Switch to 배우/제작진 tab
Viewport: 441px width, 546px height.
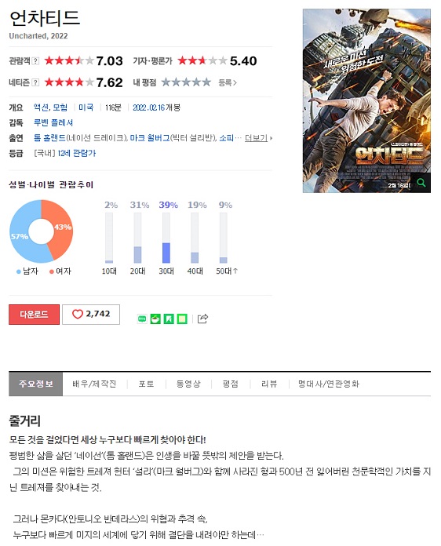click(94, 384)
